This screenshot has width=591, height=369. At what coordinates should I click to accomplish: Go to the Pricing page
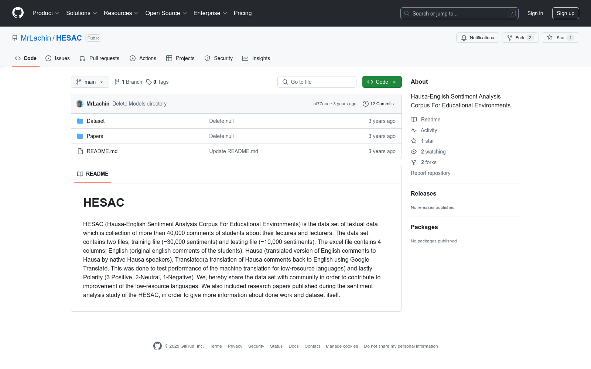pos(243,13)
